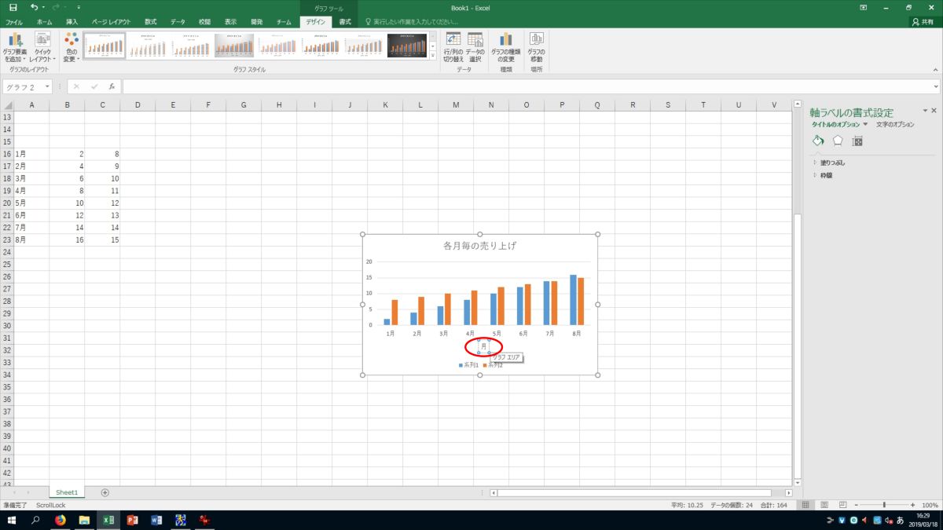The height and width of the screenshot is (530, 943).
Task: Close the 軸ラベルの書式設定 pane
Action: tap(934, 111)
